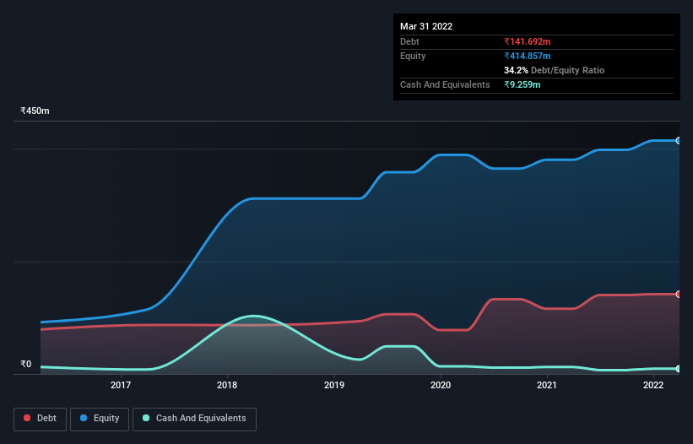Click the teal Cash endpoint marker
Screen dimensions: 693x444
[679, 369]
